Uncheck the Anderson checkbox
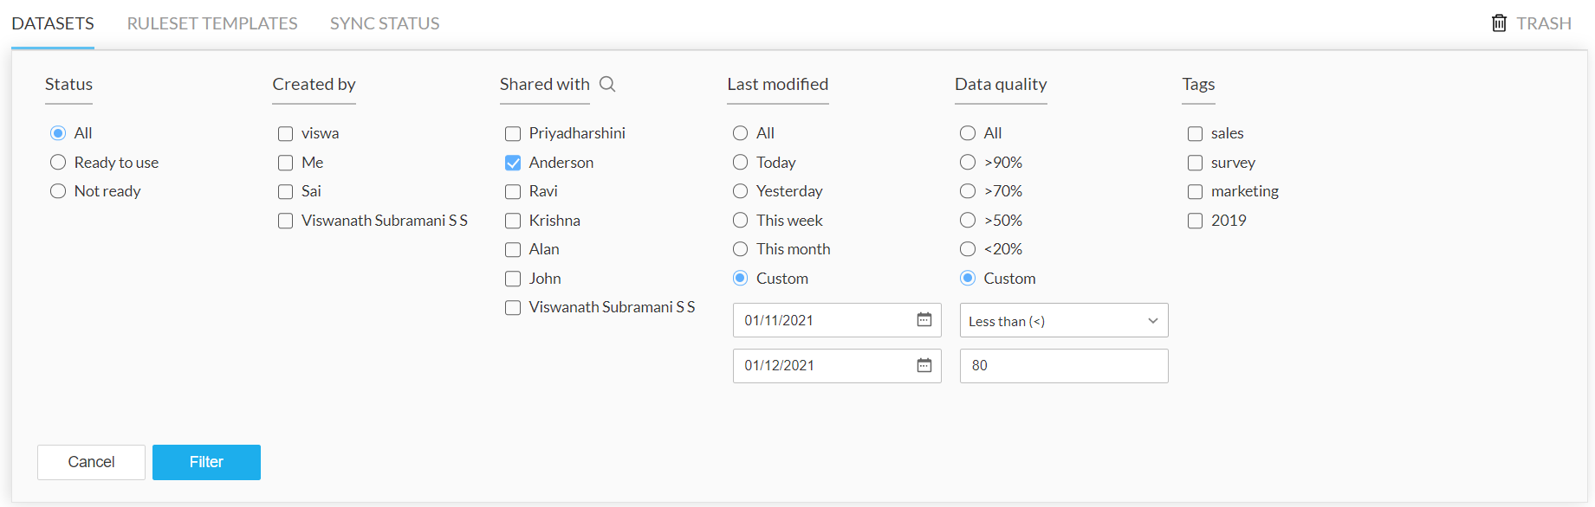This screenshot has width=1595, height=507. [x=513, y=163]
